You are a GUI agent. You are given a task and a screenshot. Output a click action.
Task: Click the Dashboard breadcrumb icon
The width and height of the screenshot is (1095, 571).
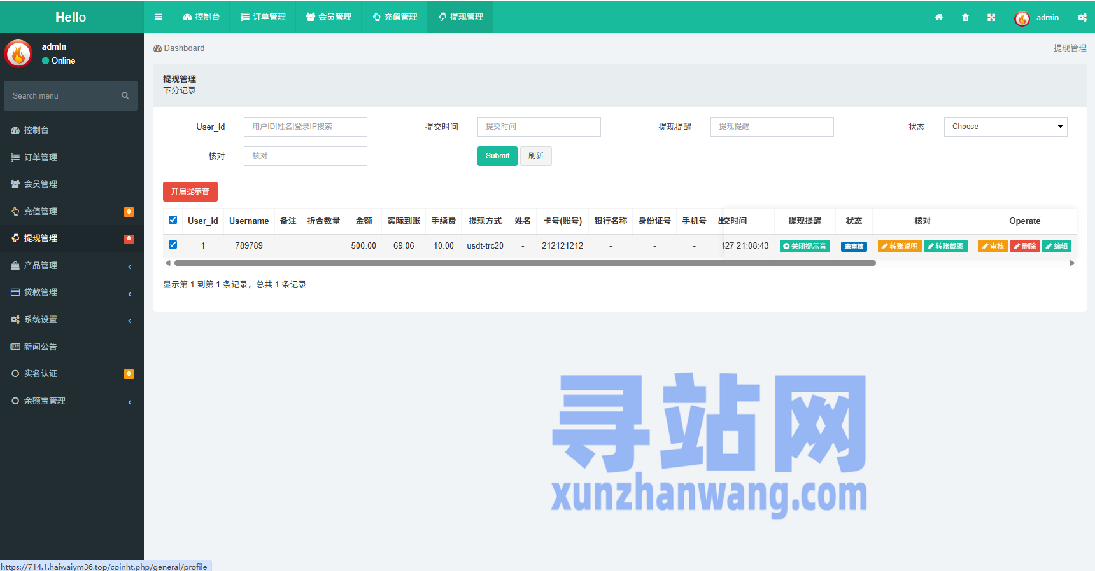157,48
